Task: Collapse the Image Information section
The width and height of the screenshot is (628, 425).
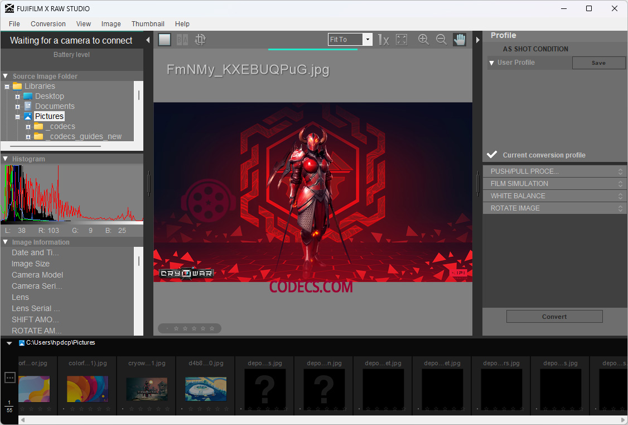Action: coord(6,242)
